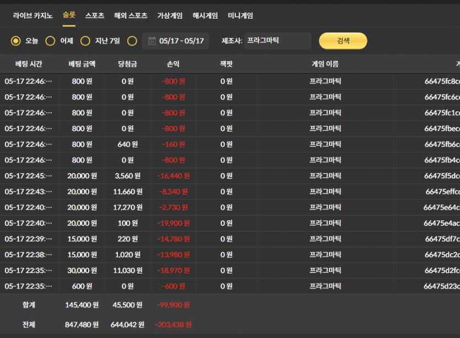Click the 검색 search button

(x=343, y=41)
